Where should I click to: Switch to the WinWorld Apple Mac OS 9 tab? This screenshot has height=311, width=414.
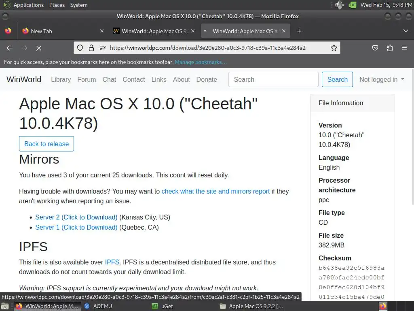[x=154, y=31]
